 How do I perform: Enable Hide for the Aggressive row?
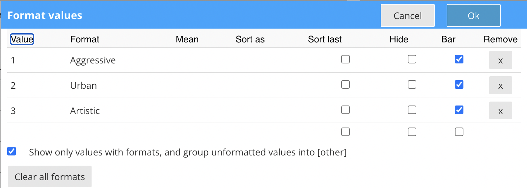pos(412,59)
